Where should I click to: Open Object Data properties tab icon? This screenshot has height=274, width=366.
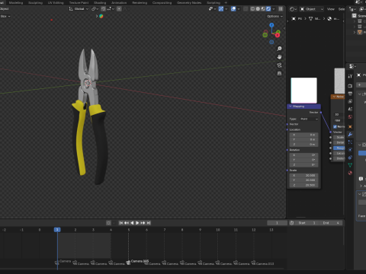pyautogui.click(x=350, y=165)
